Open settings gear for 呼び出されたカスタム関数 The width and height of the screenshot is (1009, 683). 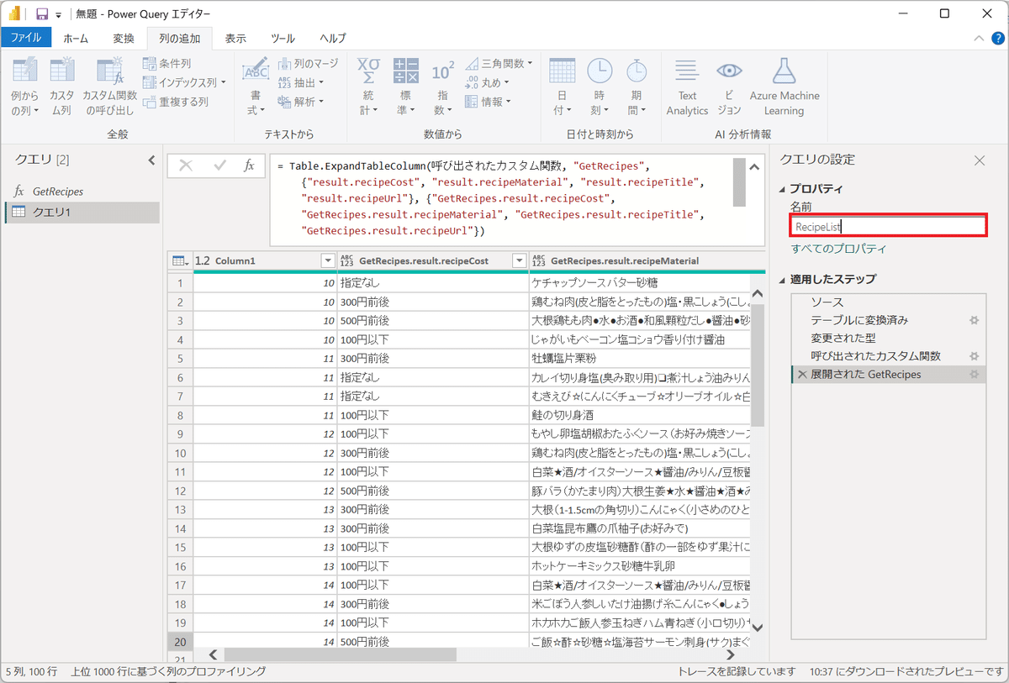(975, 357)
